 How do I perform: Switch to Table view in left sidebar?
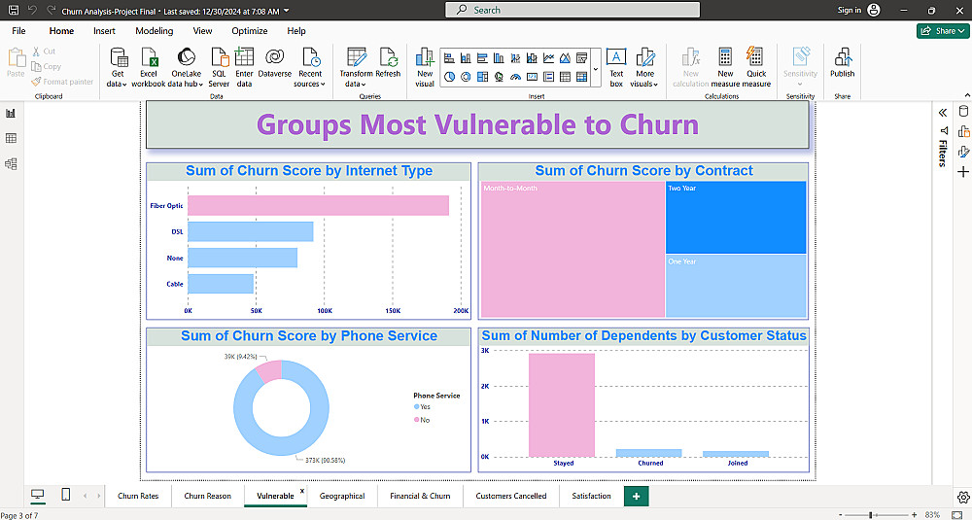point(11,138)
